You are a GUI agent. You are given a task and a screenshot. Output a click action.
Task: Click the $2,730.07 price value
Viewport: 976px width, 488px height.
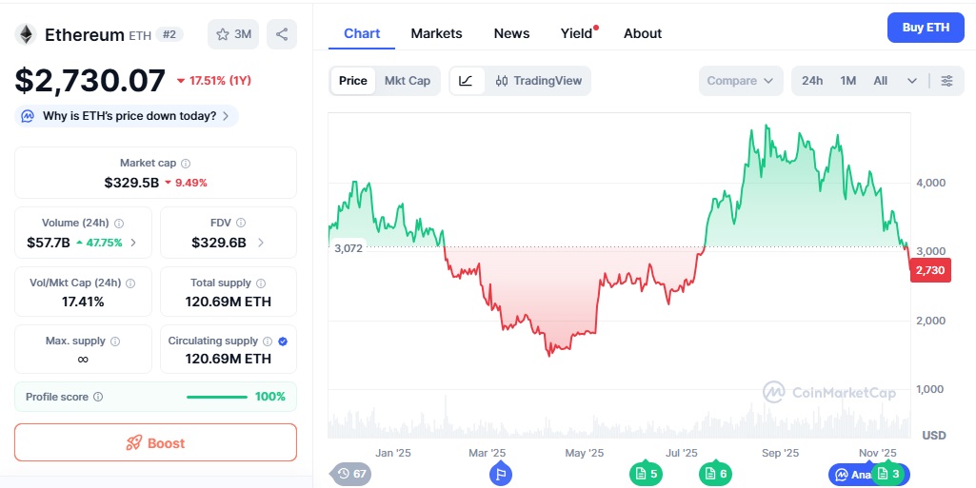point(90,81)
